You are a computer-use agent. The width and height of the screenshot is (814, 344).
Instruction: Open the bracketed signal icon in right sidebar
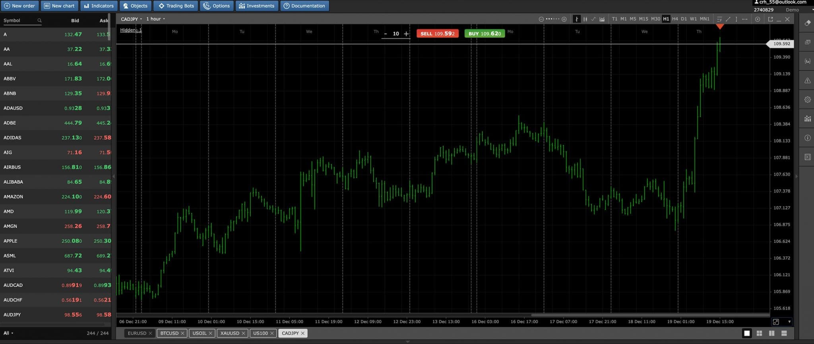[x=807, y=61]
